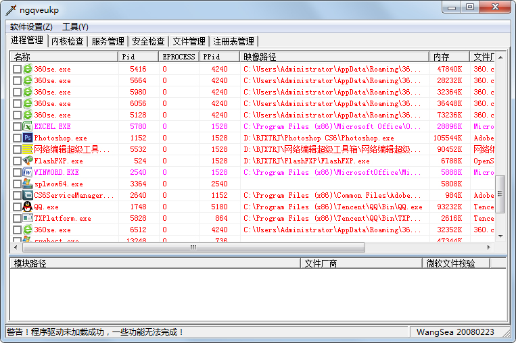Open the 注册表管理 tab
The height and width of the screenshot is (343, 516).
pyautogui.click(x=233, y=41)
